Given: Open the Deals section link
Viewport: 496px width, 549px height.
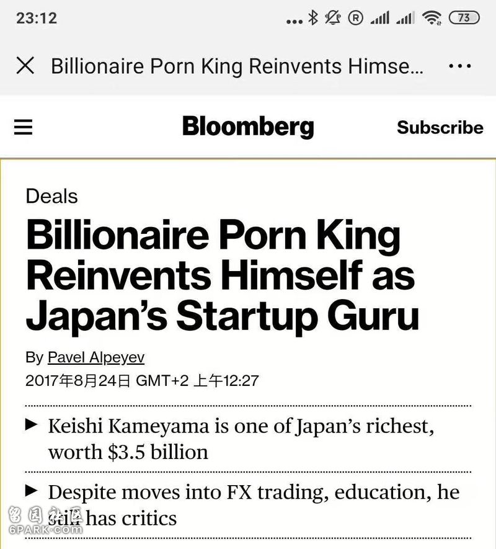Looking at the screenshot, I should pos(52,196).
